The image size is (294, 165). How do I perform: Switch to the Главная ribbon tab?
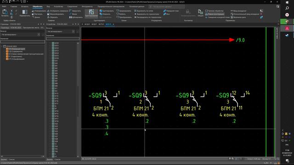coord(14,6)
